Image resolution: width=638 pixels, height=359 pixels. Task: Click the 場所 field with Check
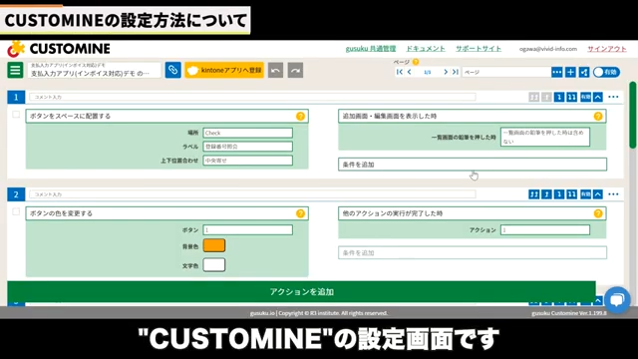(247, 133)
